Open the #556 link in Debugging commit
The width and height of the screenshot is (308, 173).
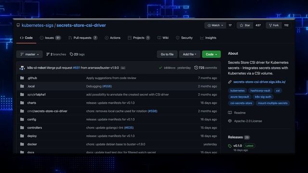107,86
